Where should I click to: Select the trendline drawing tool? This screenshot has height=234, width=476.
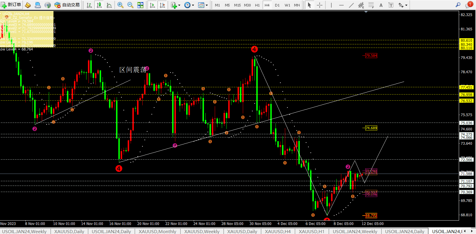(351, 5)
